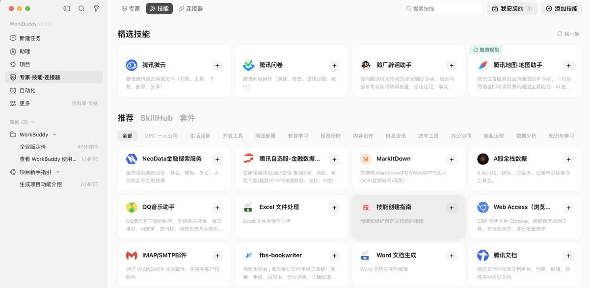
Task: Switch to the 连接器 top tab
Action: 190,9
